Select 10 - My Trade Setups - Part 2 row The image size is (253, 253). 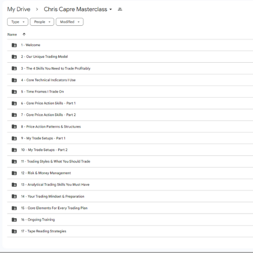pyautogui.click(x=130, y=150)
